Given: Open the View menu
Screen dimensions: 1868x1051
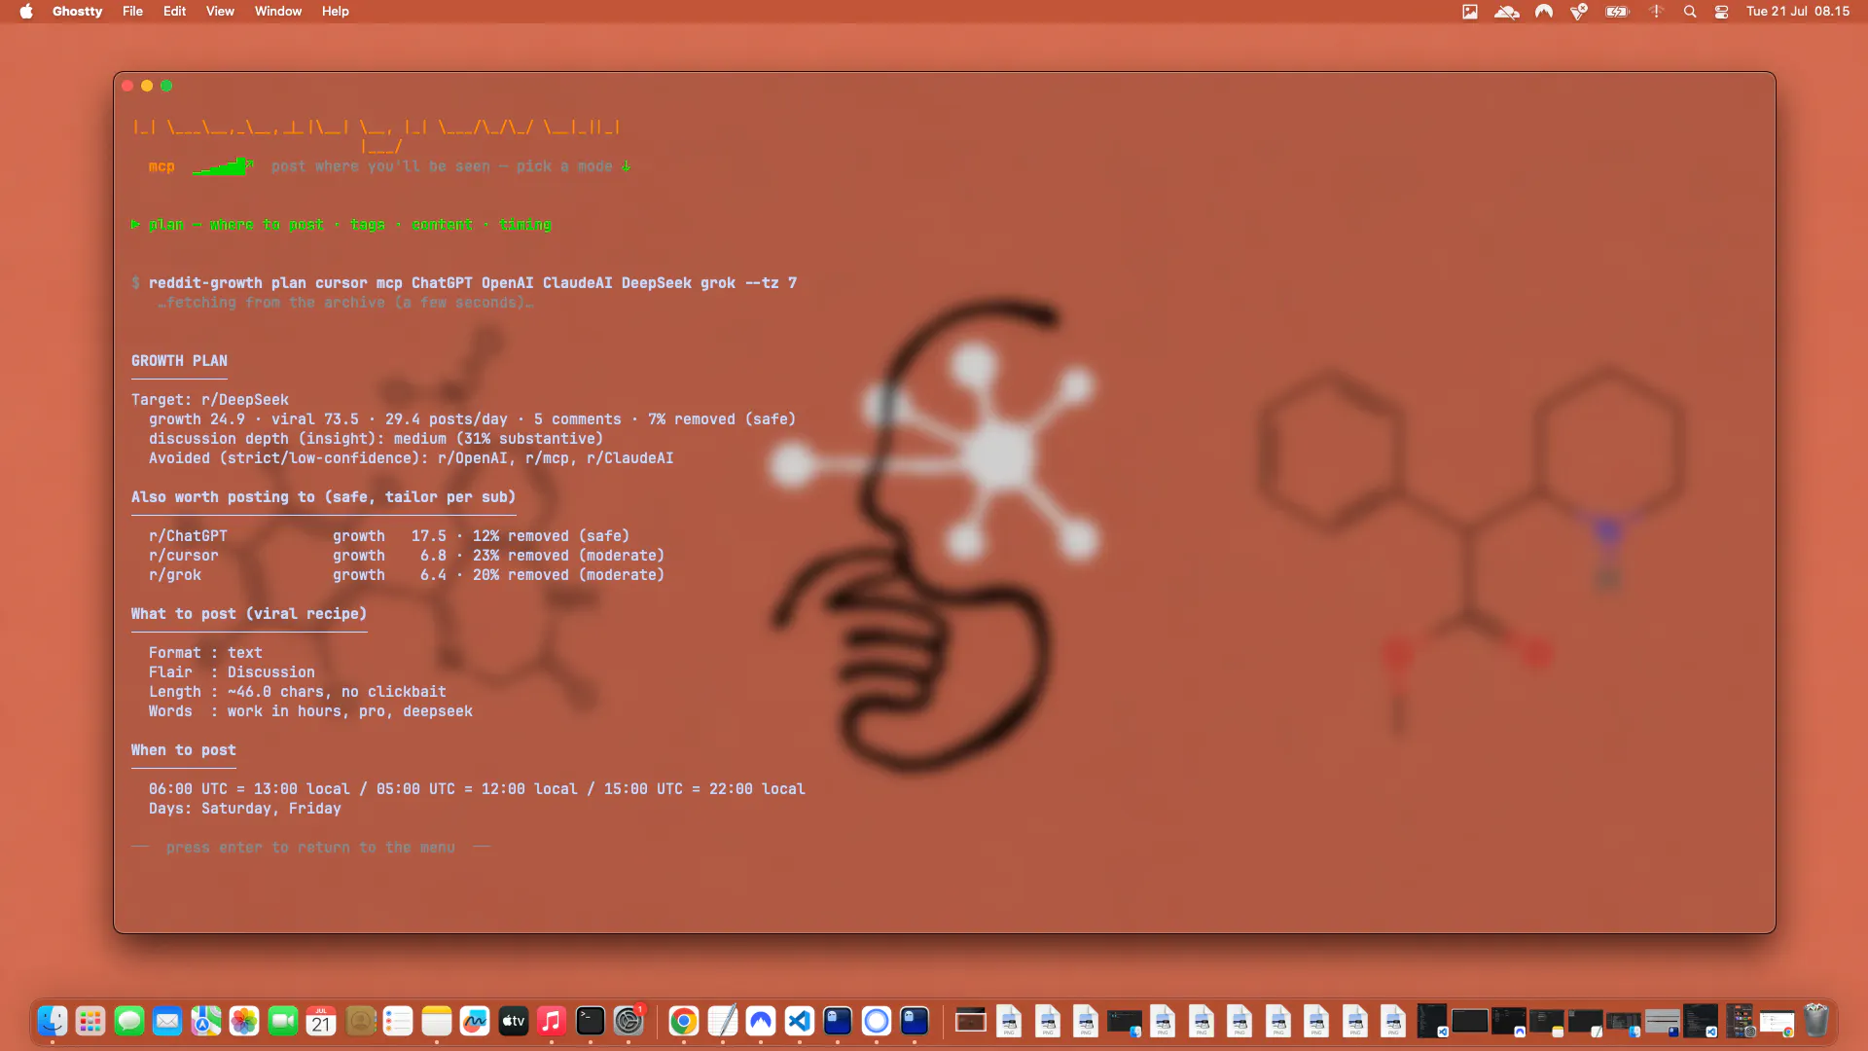Looking at the screenshot, I should [x=220, y=12].
